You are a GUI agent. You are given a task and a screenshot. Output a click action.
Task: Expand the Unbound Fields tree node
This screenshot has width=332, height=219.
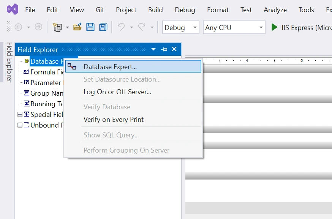pos(20,125)
